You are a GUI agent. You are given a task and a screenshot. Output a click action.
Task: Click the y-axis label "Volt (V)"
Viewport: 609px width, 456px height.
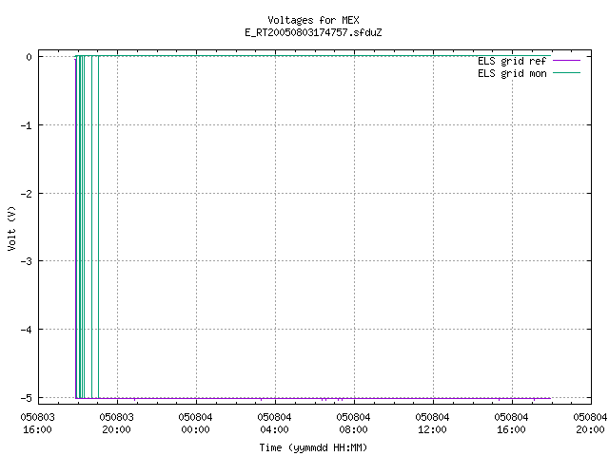[11, 228]
